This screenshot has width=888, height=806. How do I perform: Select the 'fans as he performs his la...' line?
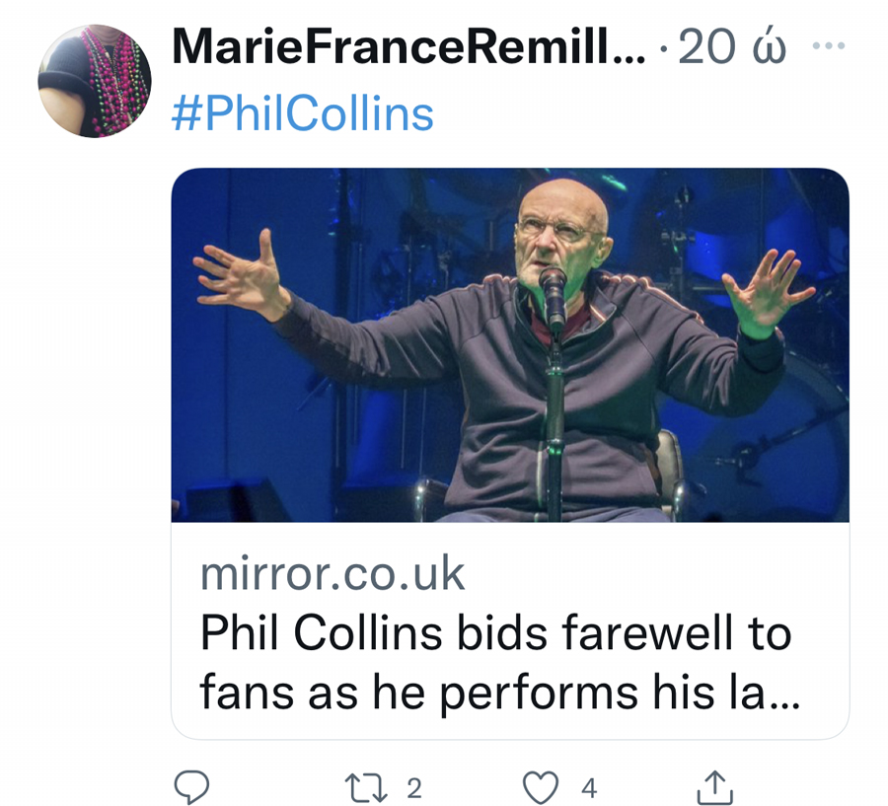pyautogui.click(x=499, y=693)
